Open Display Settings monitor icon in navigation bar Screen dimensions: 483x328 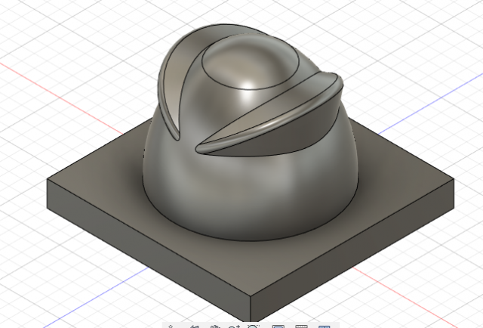278,326
